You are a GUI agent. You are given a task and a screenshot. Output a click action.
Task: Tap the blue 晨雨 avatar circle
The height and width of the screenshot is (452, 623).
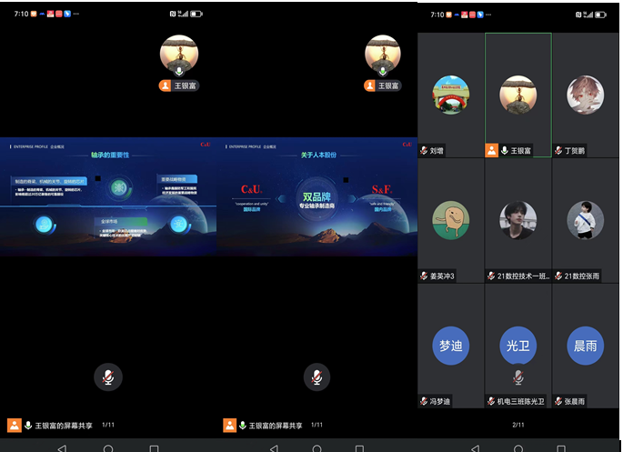585,346
